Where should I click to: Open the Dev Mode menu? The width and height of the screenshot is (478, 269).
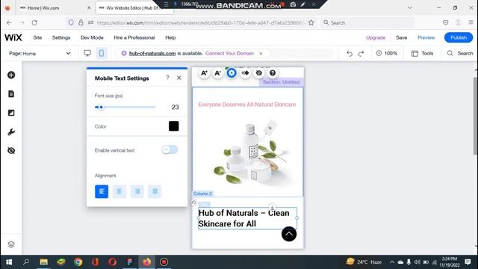click(92, 37)
